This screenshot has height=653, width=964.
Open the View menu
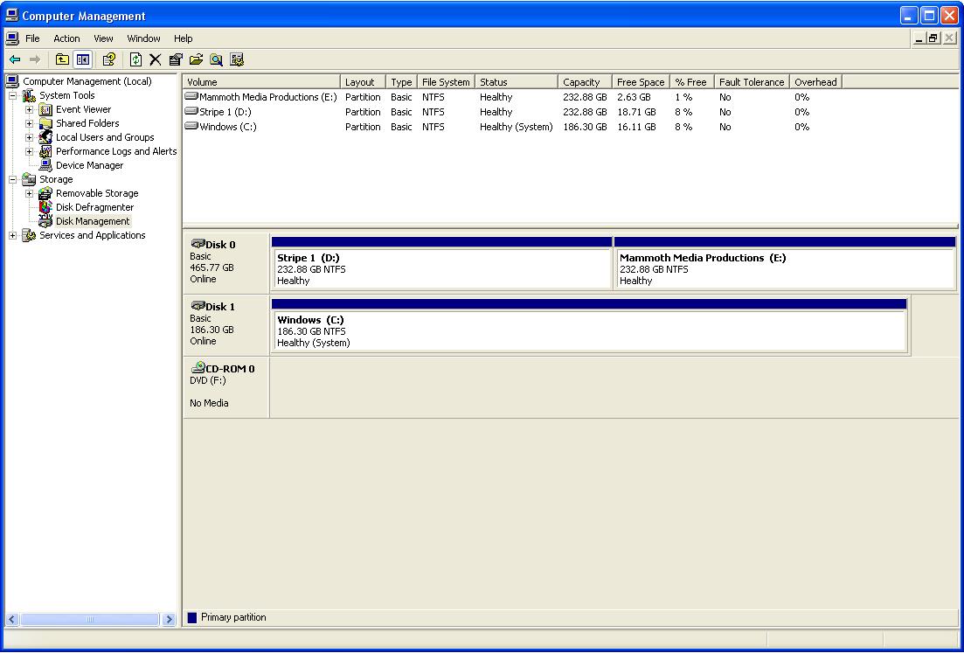[103, 38]
